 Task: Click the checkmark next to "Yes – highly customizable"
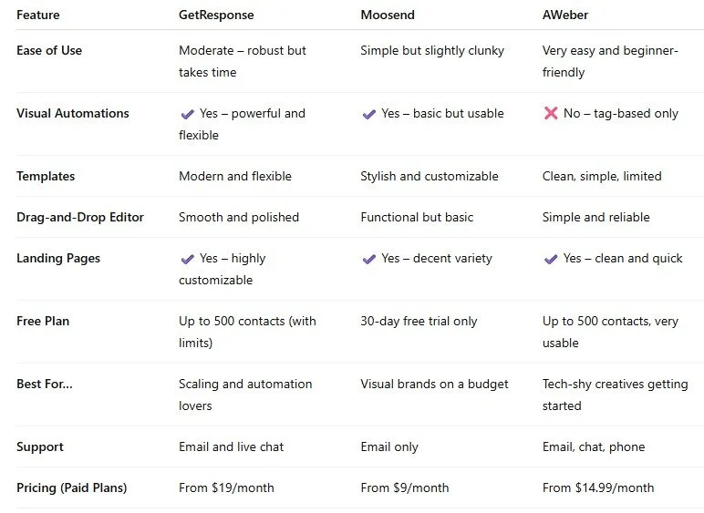point(188,259)
